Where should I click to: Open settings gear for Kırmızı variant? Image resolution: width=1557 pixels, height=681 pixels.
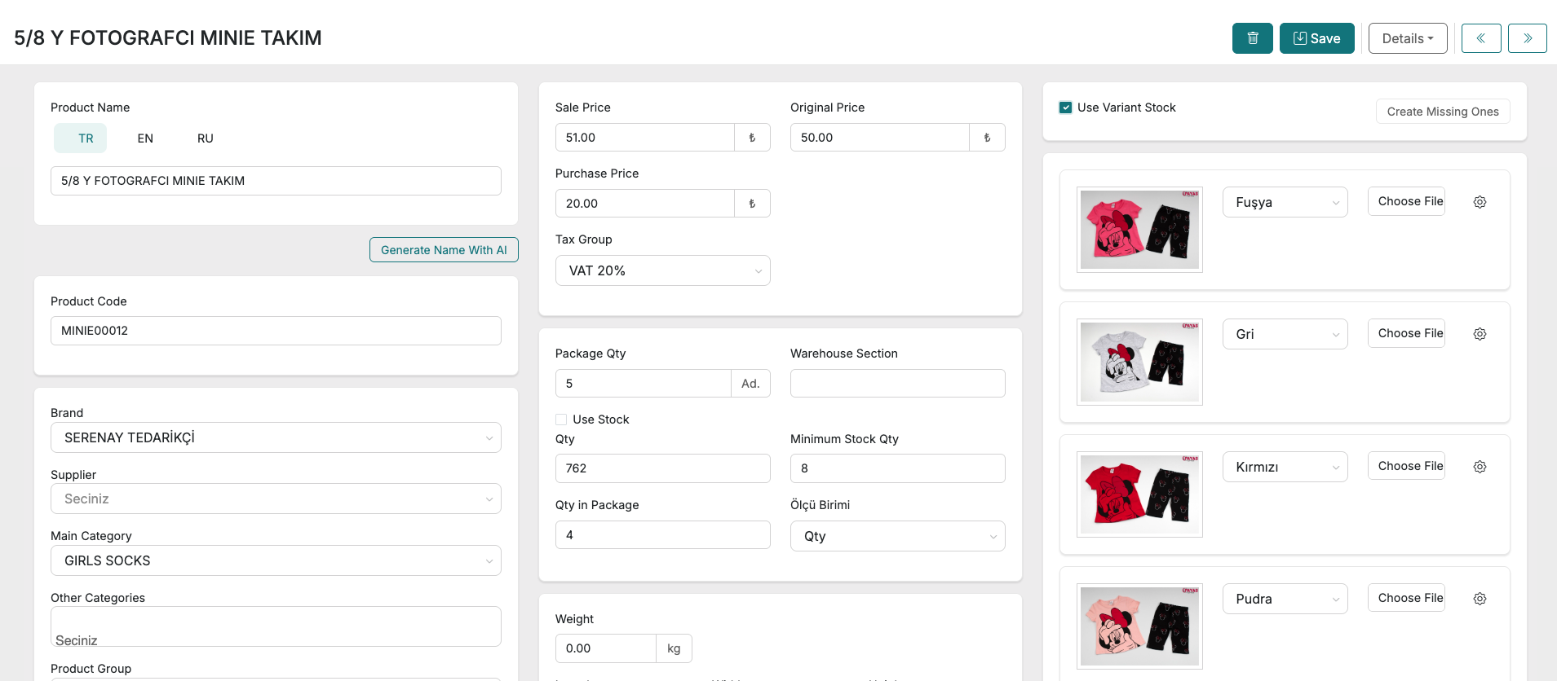(1480, 467)
